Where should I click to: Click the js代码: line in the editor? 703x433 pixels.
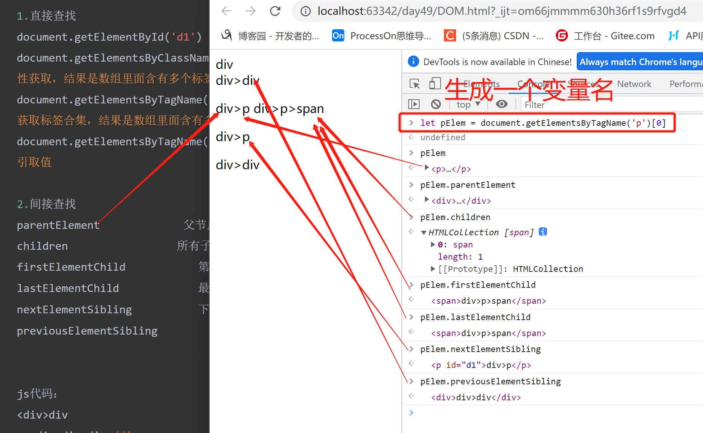pyautogui.click(x=37, y=394)
